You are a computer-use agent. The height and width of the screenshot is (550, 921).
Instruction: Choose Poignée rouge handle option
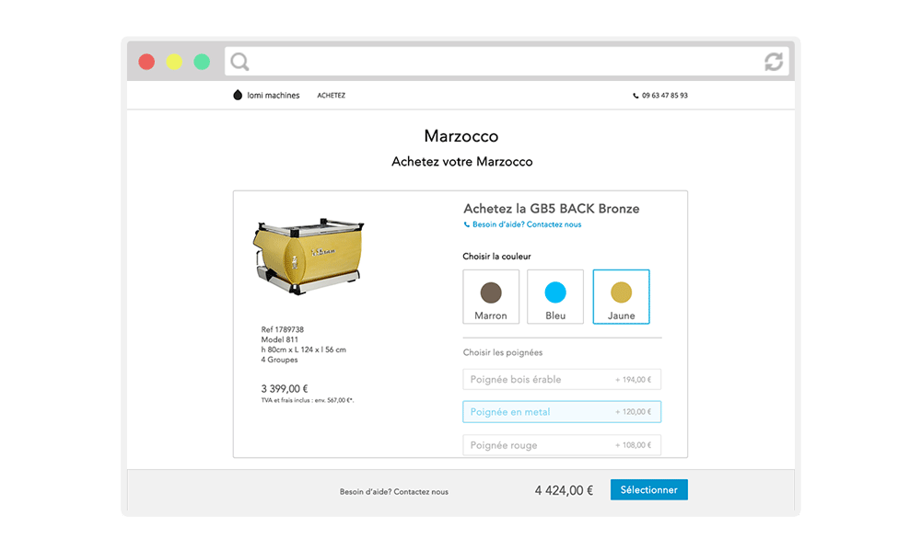562,445
